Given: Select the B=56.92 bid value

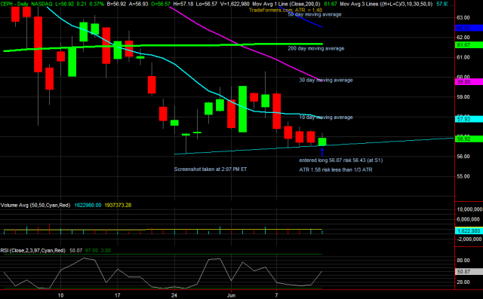Looking at the screenshot, I should tap(118, 4).
